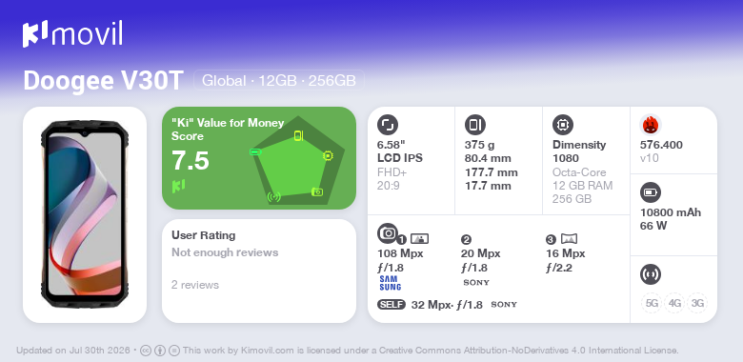The width and height of the screenshot is (743, 362).
Task: Open the Doogee V30T phone image
Action: click(x=85, y=214)
